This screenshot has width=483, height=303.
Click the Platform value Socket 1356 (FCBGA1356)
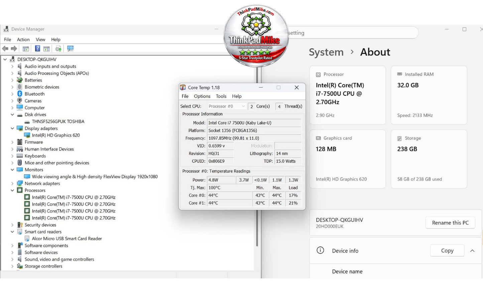point(254,130)
